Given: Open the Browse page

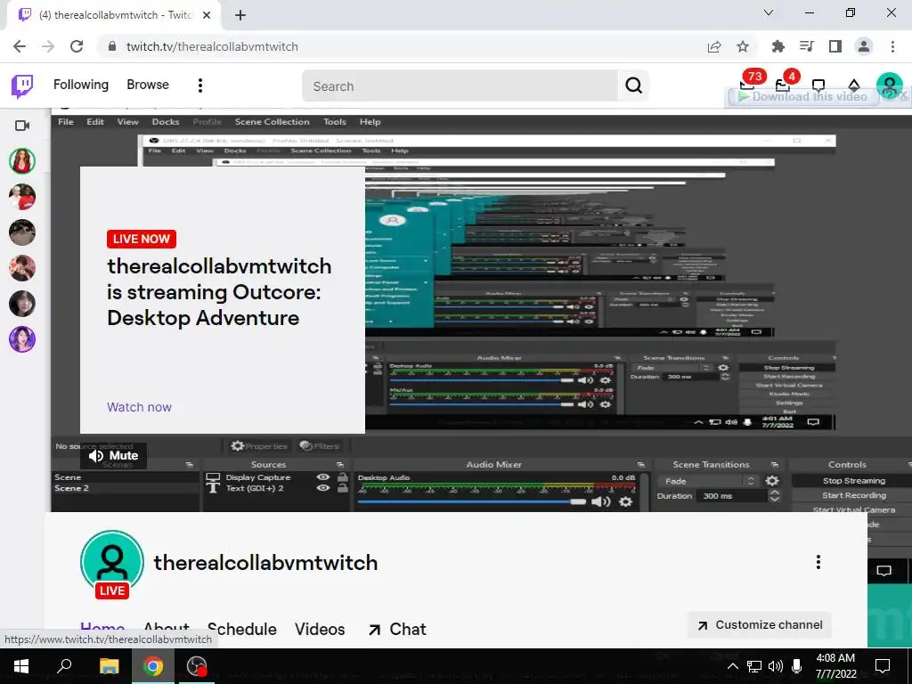Looking at the screenshot, I should (148, 85).
